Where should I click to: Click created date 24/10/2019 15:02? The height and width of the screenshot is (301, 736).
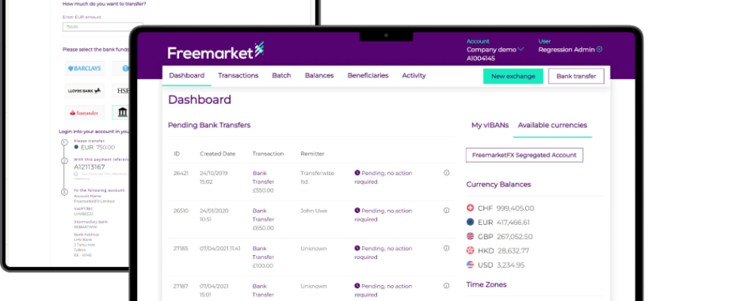click(x=214, y=177)
